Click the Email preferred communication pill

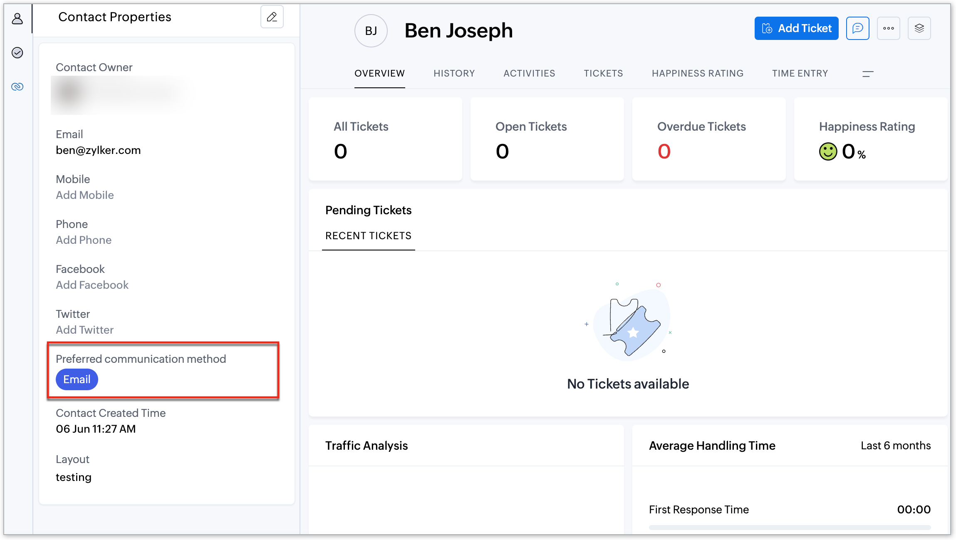coord(77,379)
